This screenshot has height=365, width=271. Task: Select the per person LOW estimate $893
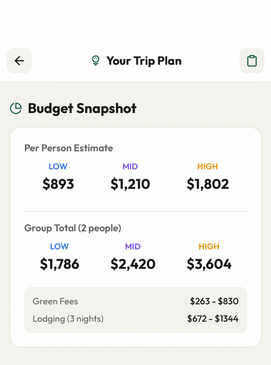[58, 184]
